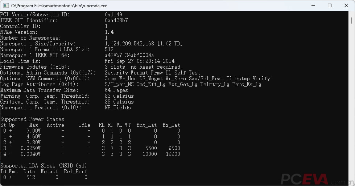Image resolution: width=355 pixels, height=186 pixels.
Task: Maximize the smartmontools console window
Action: [330, 5]
